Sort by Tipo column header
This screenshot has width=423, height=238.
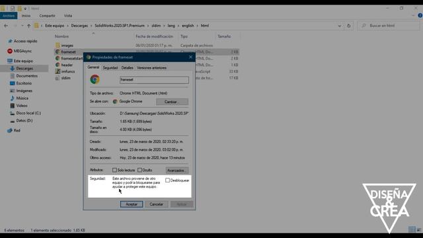(x=184, y=36)
